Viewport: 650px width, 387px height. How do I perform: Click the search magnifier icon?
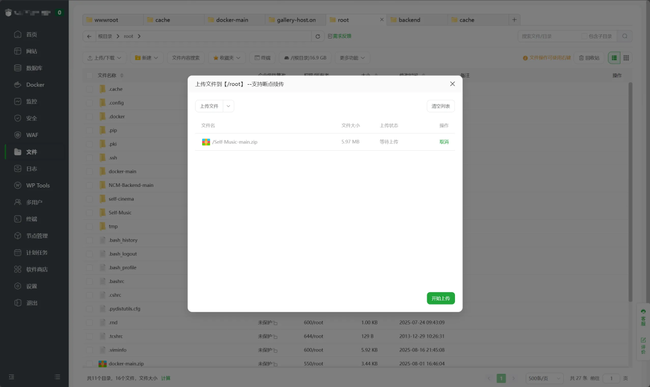pyautogui.click(x=625, y=37)
